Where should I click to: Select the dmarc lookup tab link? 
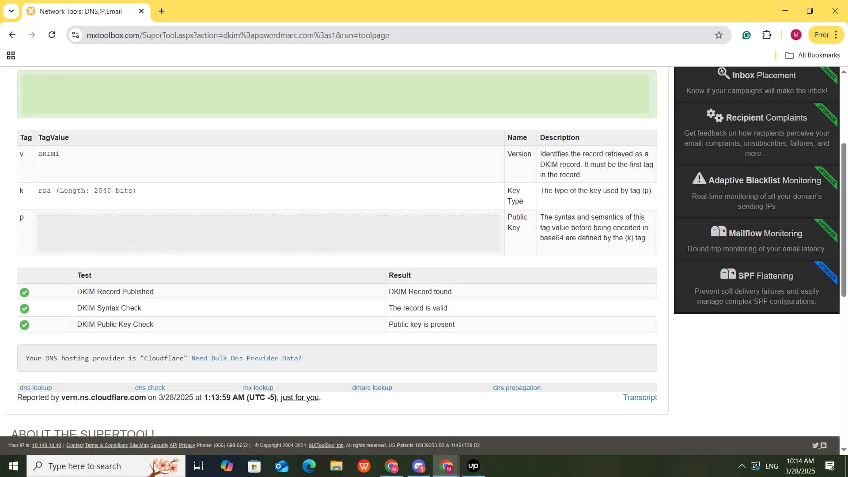(x=372, y=388)
